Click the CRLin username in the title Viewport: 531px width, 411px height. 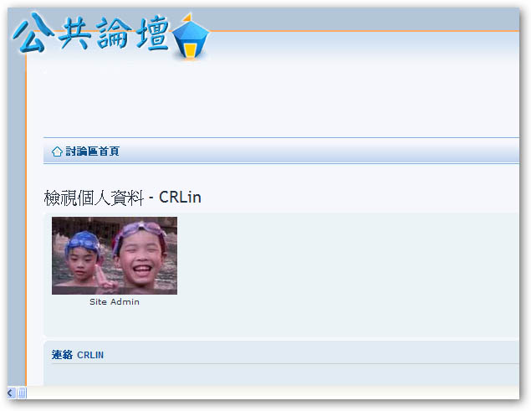tap(180, 198)
